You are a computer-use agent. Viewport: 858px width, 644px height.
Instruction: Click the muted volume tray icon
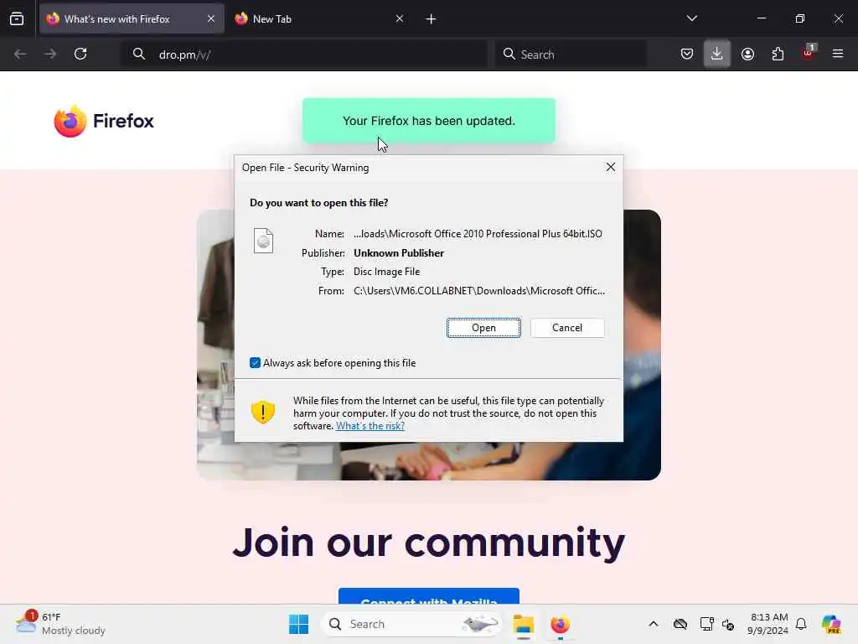[x=728, y=624]
